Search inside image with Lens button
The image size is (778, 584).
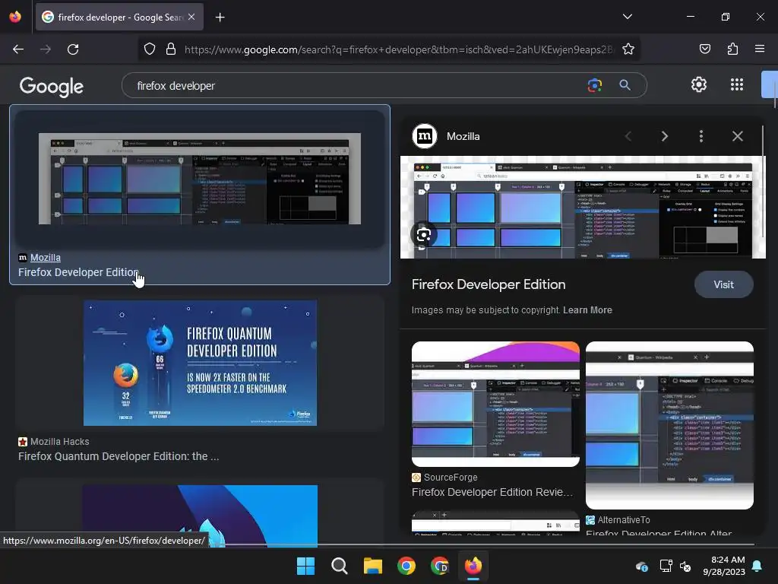424,235
